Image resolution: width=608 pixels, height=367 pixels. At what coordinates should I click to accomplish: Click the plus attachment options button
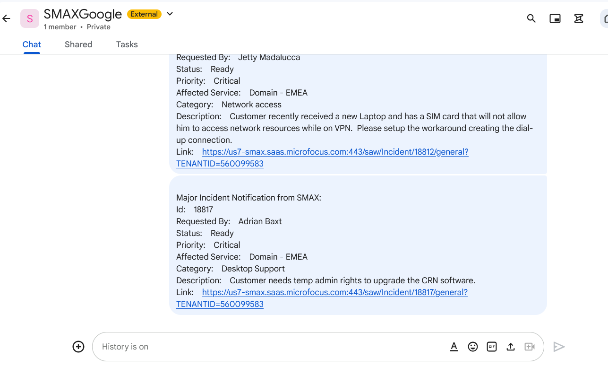coord(78,347)
